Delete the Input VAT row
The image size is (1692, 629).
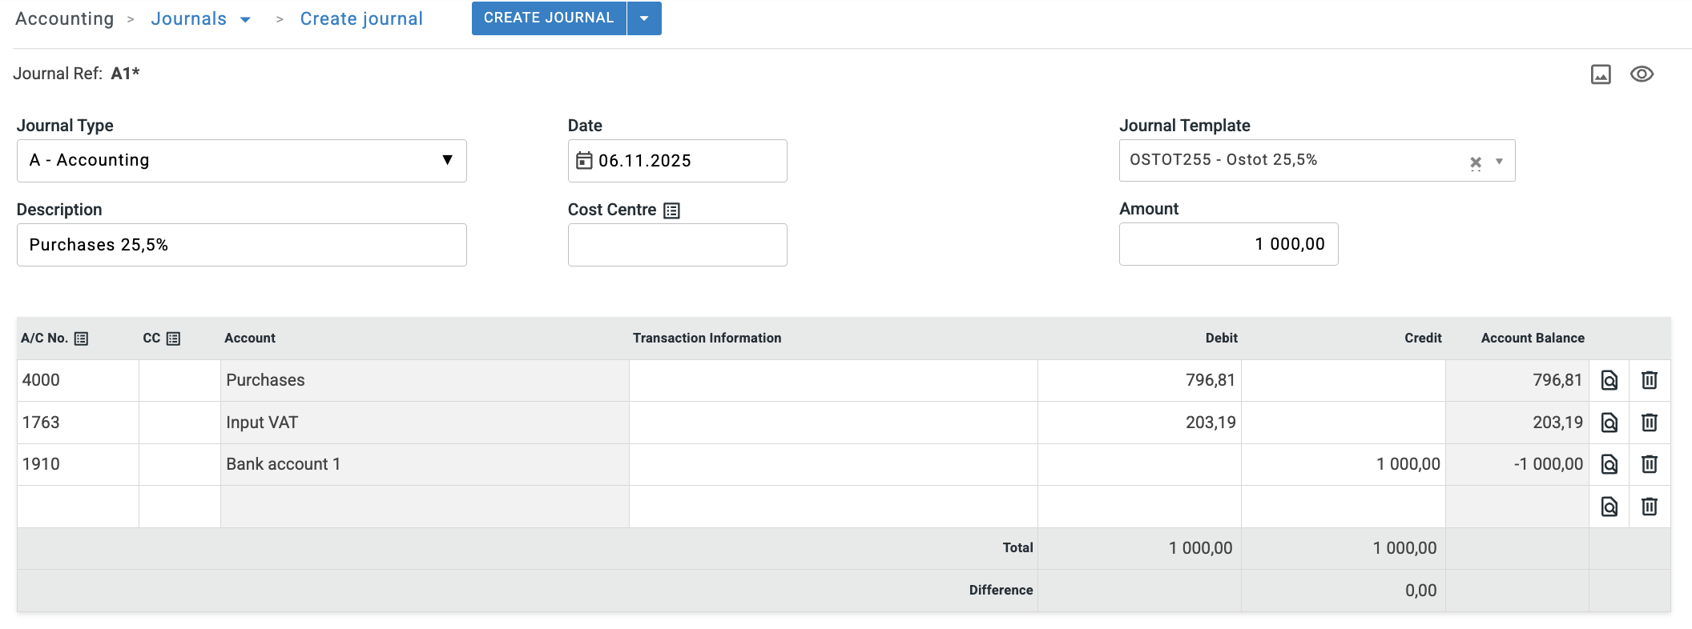coord(1649,423)
